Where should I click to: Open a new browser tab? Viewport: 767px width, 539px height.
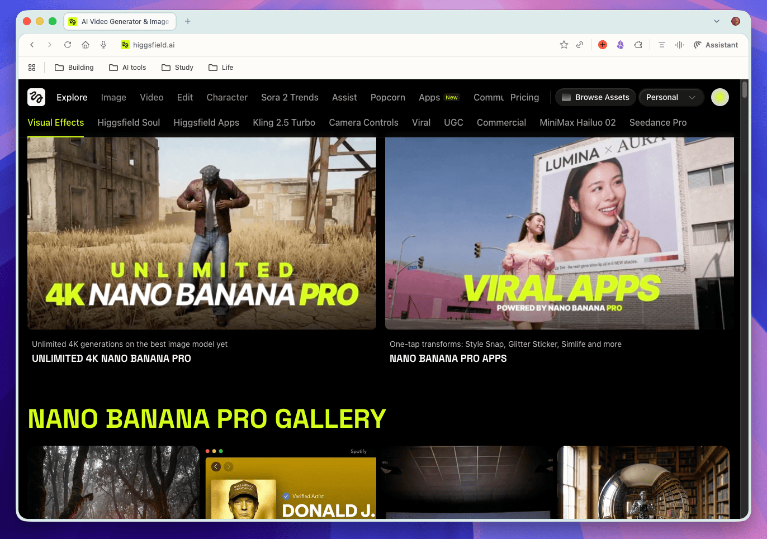(x=188, y=21)
